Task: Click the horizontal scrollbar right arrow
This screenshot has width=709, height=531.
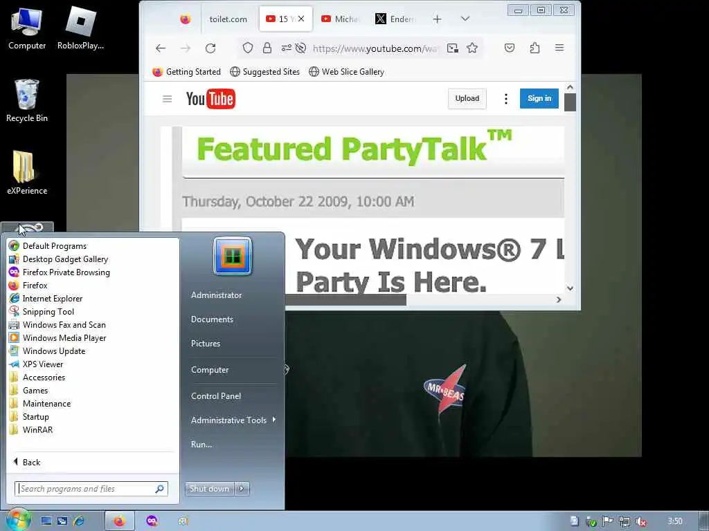Action: click(x=559, y=299)
